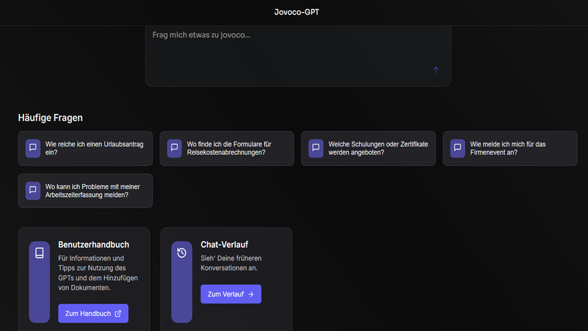Click the history clock icon on Chat-Verlauf card
The width and height of the screenshot is (588, 331).
(x=182, y=253)
